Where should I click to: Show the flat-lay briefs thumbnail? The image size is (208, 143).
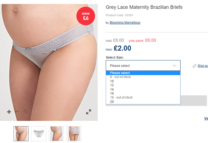39,134
